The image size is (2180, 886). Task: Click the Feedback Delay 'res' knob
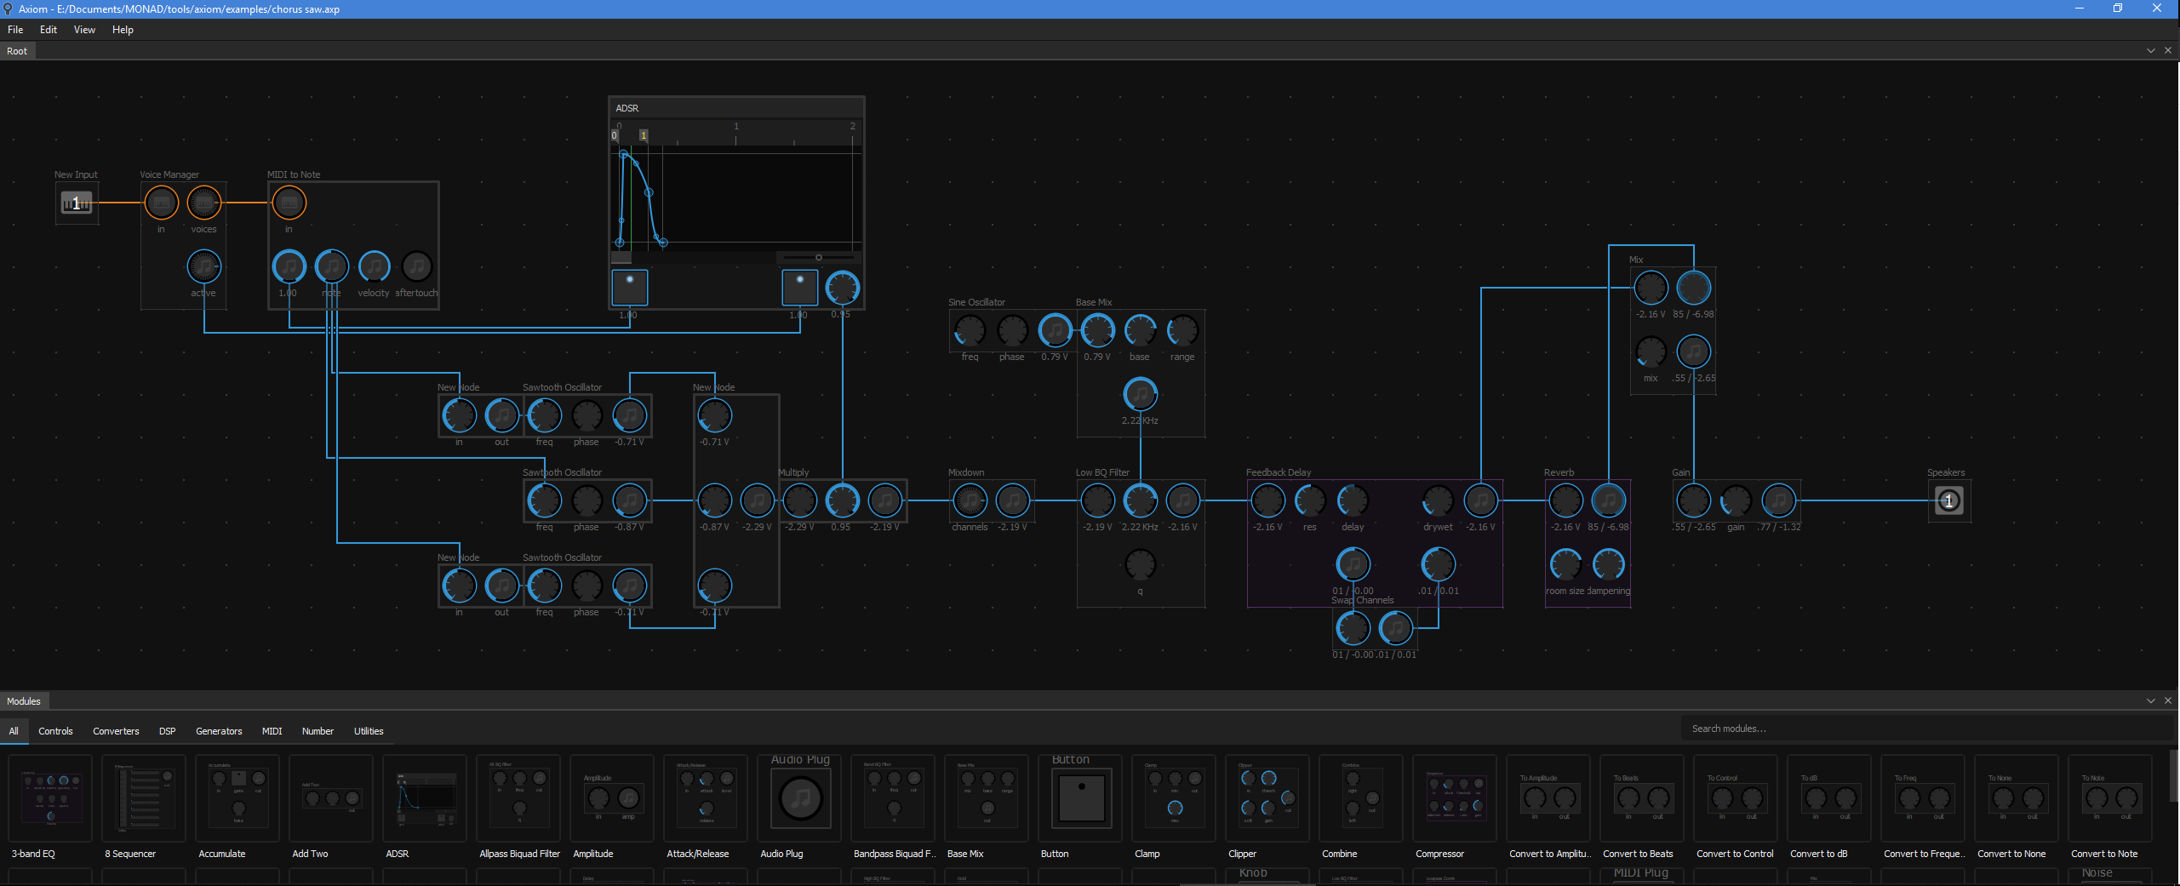[1310, 500]
